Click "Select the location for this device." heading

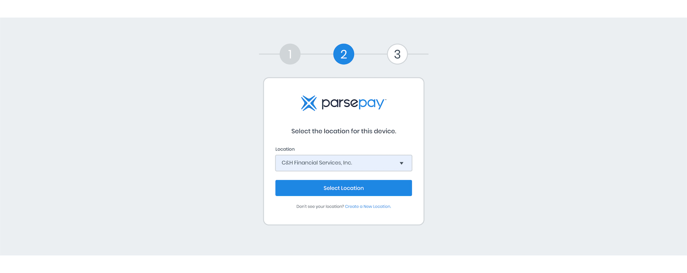[343, 131]
